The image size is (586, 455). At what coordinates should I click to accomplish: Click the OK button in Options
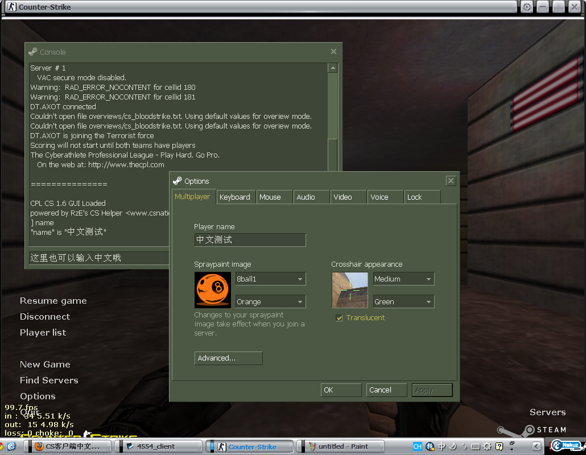(341, 390)
